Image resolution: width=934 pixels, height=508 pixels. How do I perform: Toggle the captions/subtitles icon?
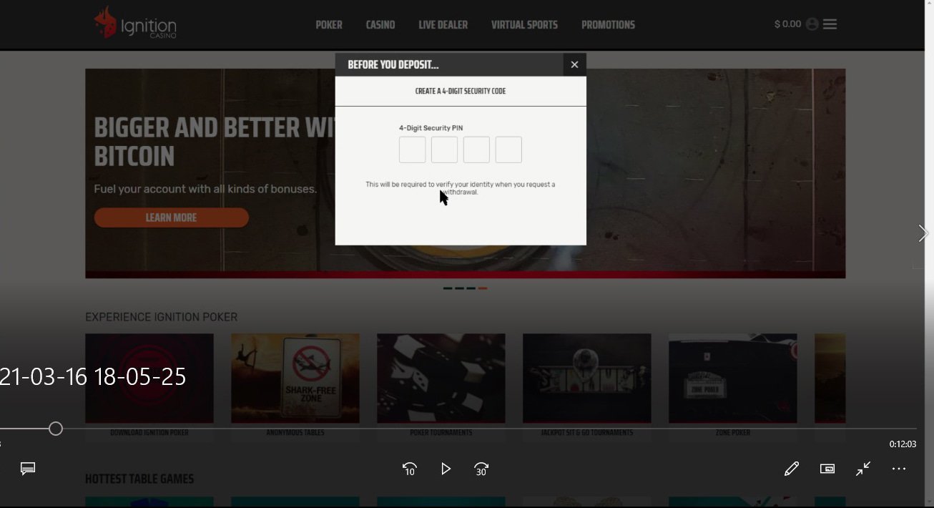(x=28, y=469)
